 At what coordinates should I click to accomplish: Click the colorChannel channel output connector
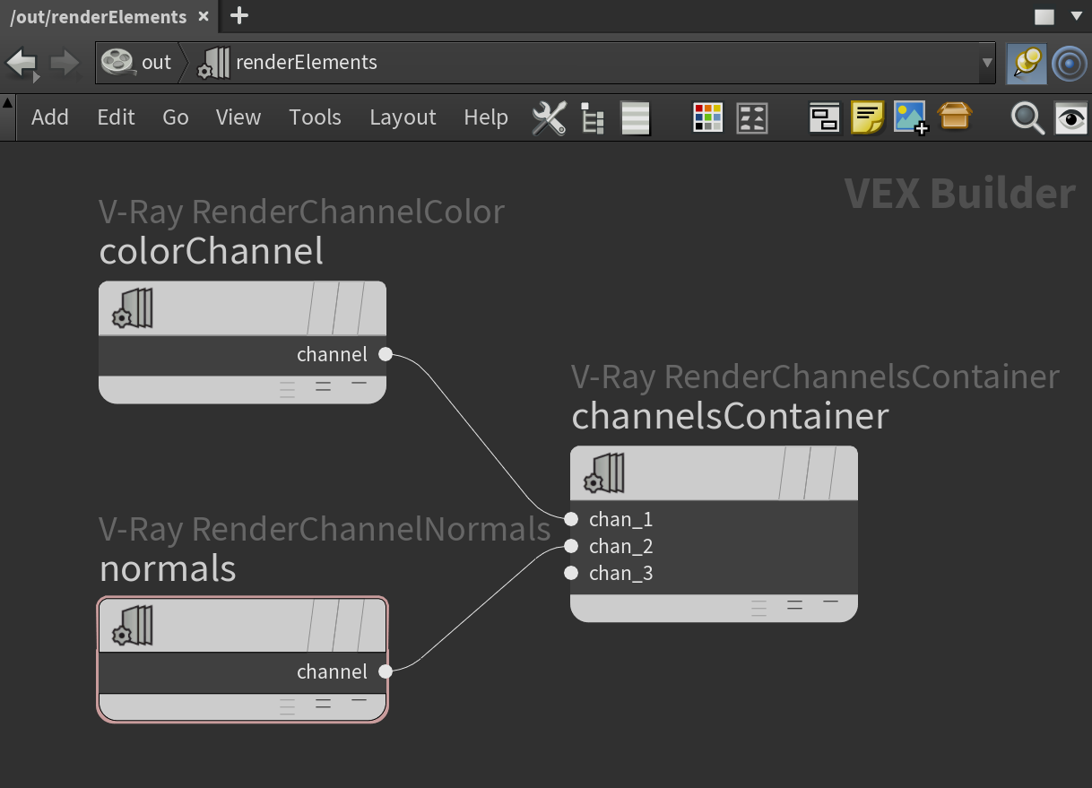(386, 354)
